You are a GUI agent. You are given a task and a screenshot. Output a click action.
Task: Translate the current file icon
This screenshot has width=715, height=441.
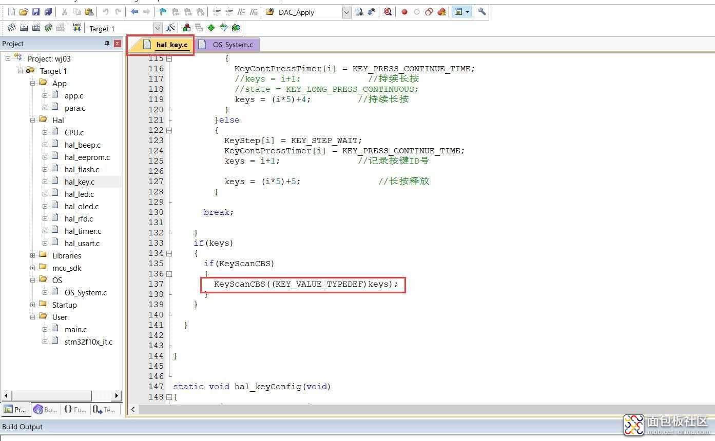pos(11,28)
